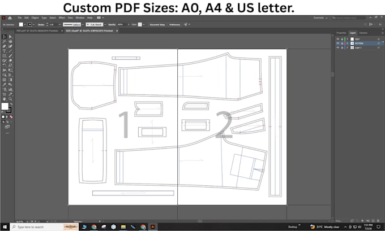
Task: Select the Lasso tool
Action: point(10,42)
